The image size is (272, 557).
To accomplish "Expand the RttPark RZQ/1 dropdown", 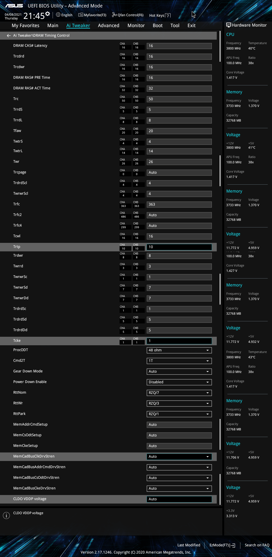I will pos(179,414).
